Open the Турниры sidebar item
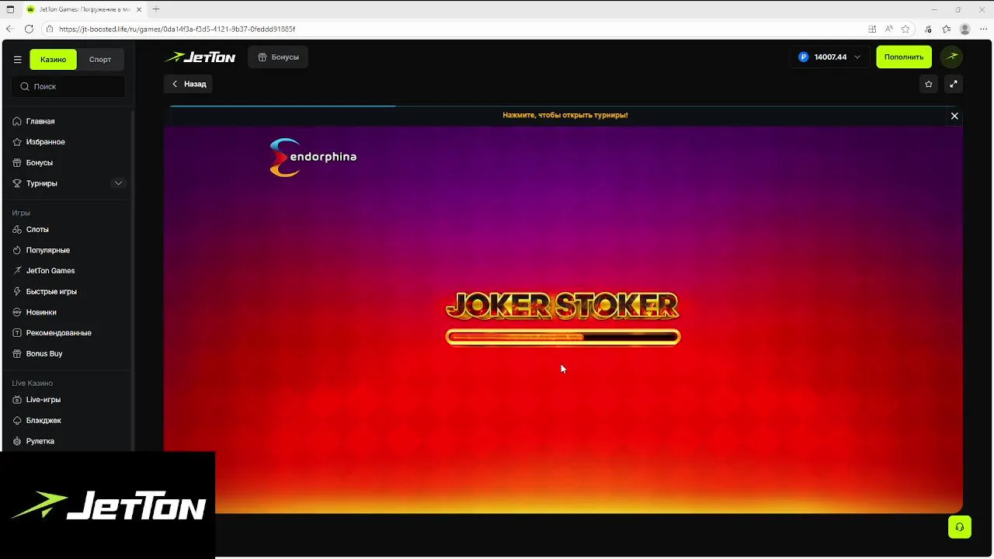994x559 pixels. [x=41, y=183]
